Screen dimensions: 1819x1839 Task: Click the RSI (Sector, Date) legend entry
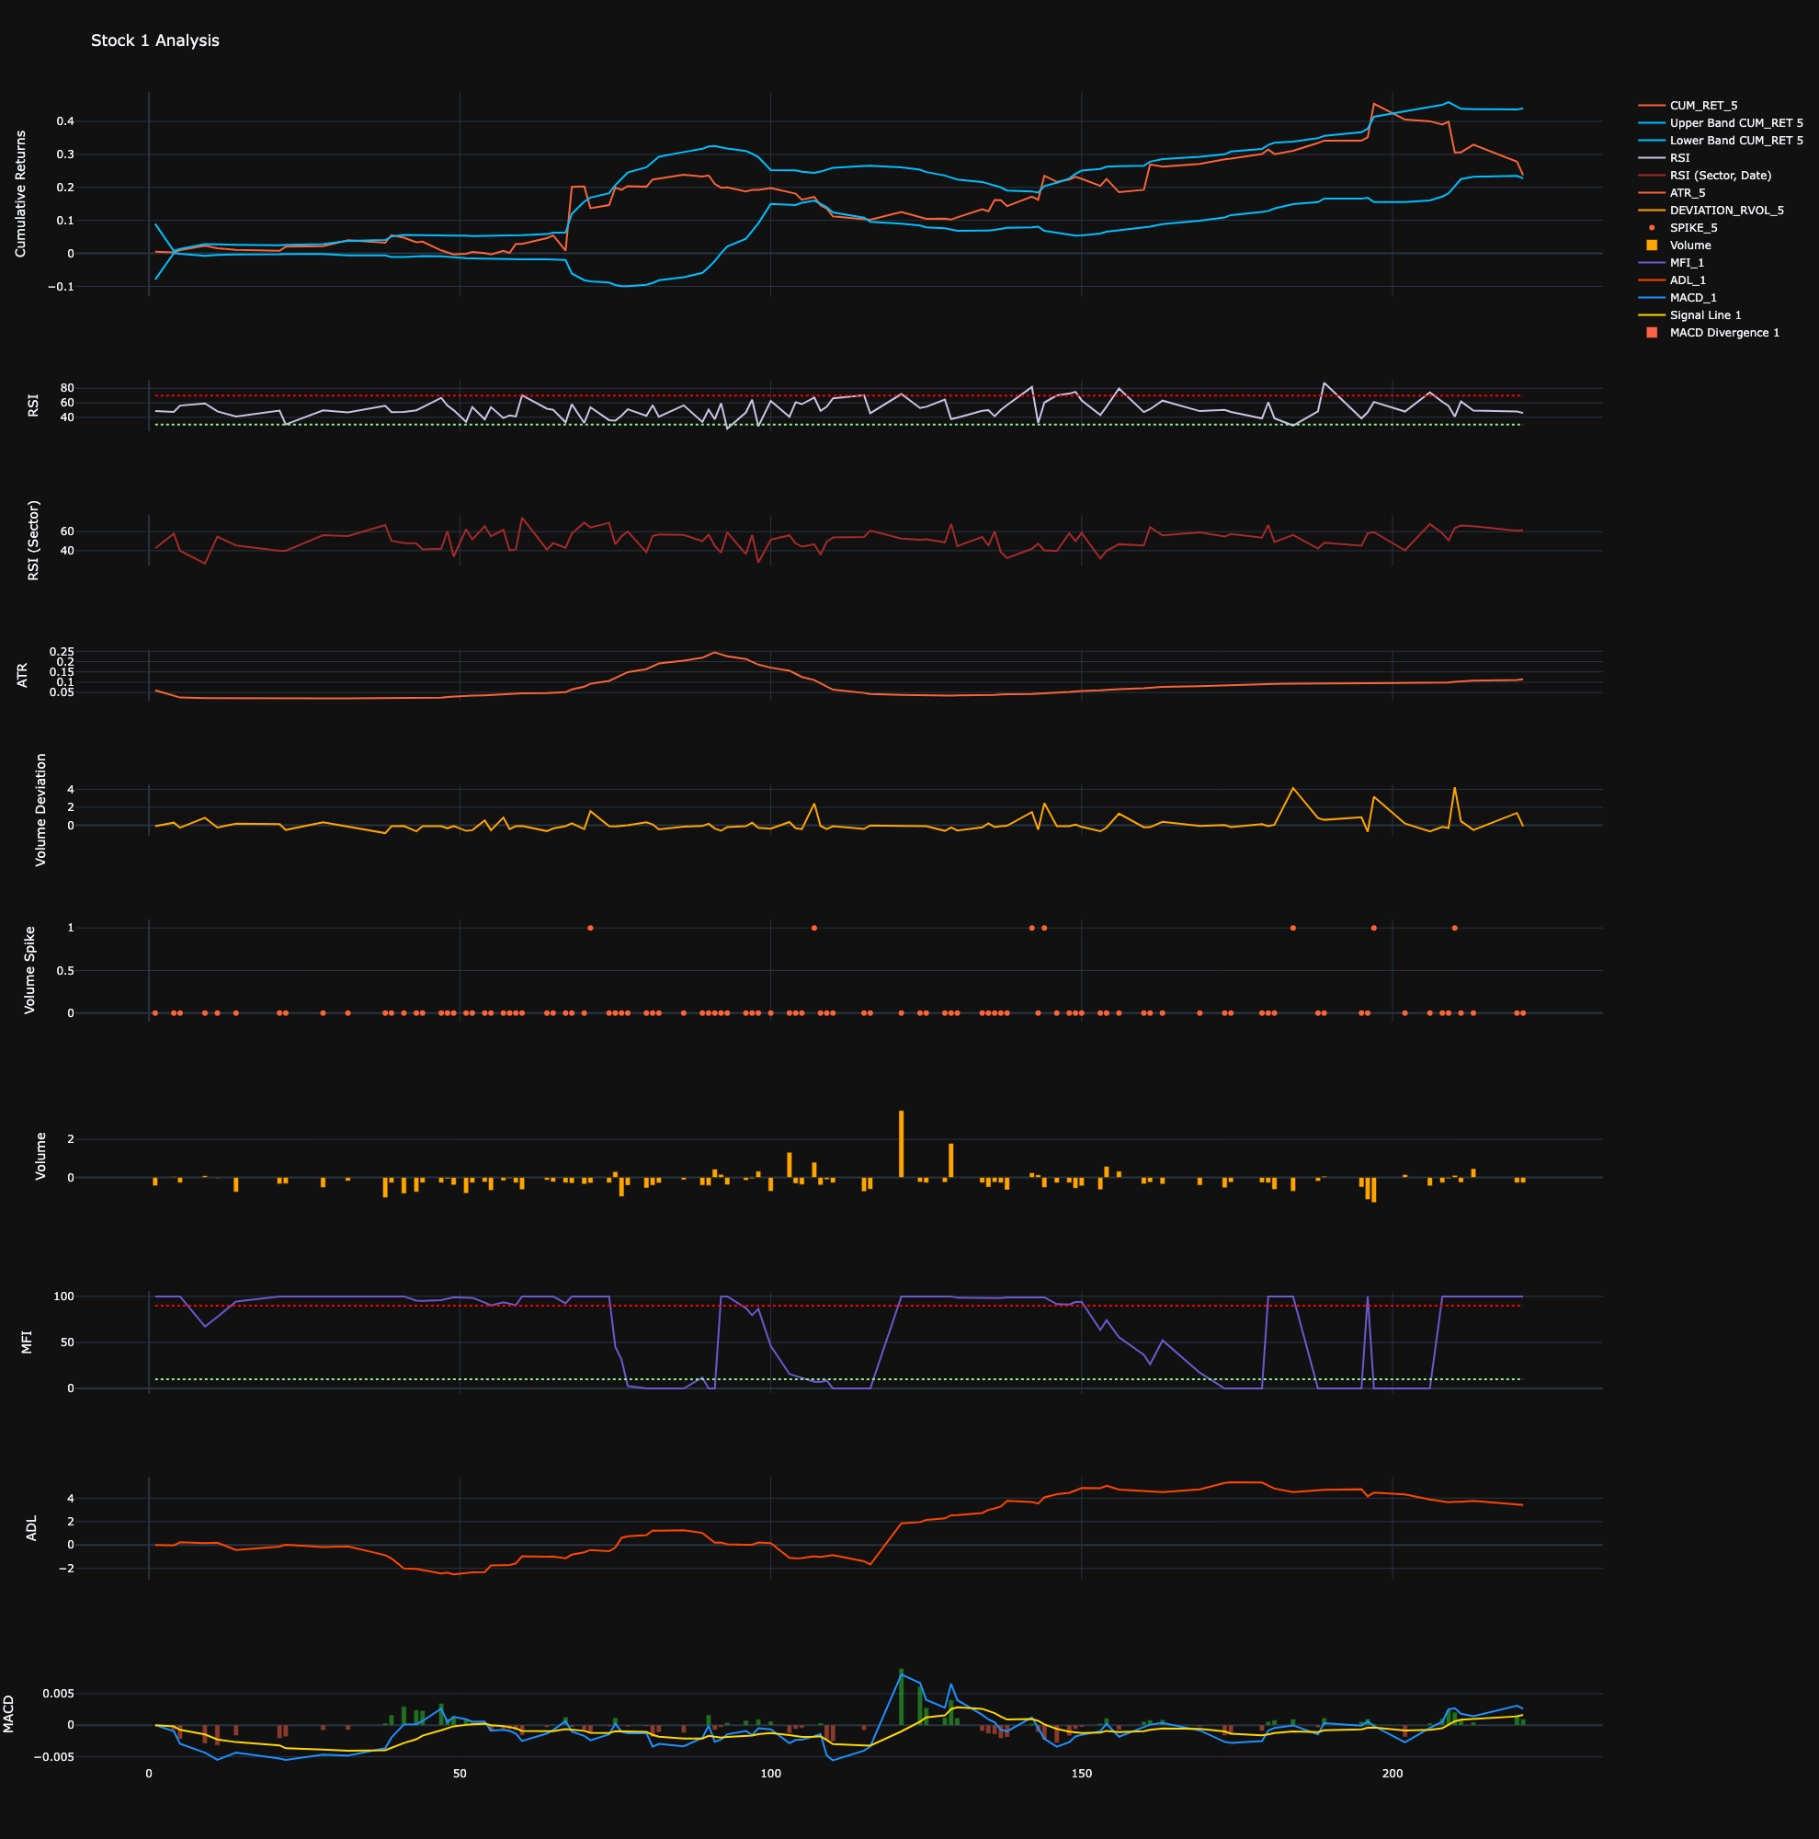tap(1717, 175)
